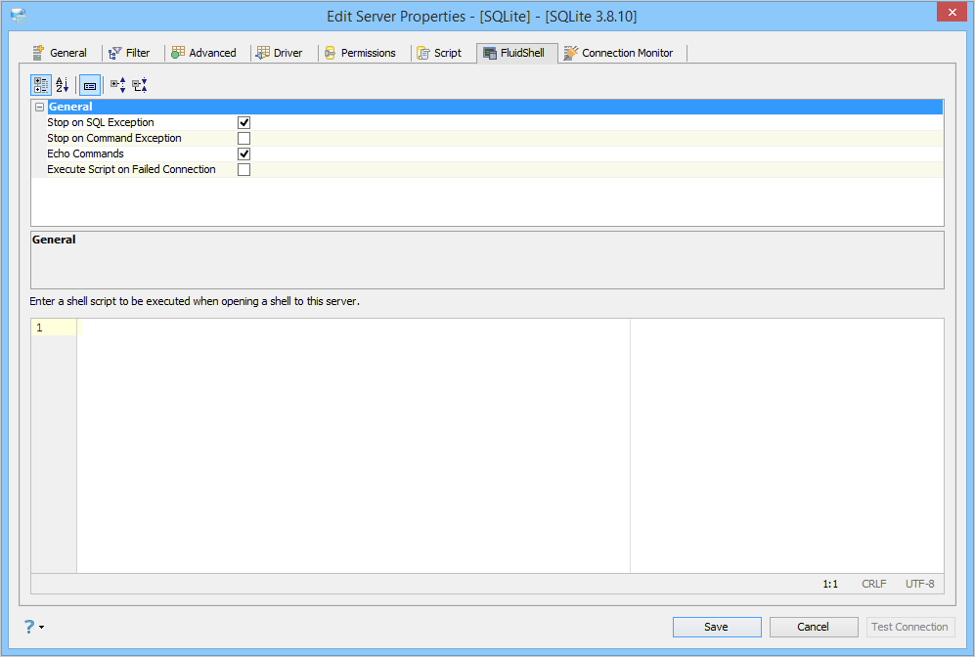Click the blue question mark help icon
This screenshot has height=657, width=975.
(x=29, y=627)
